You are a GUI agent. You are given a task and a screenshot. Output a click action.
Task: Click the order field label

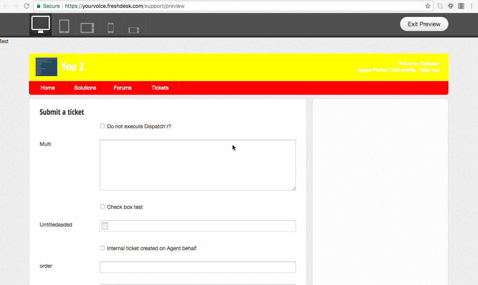coord(46,266)
